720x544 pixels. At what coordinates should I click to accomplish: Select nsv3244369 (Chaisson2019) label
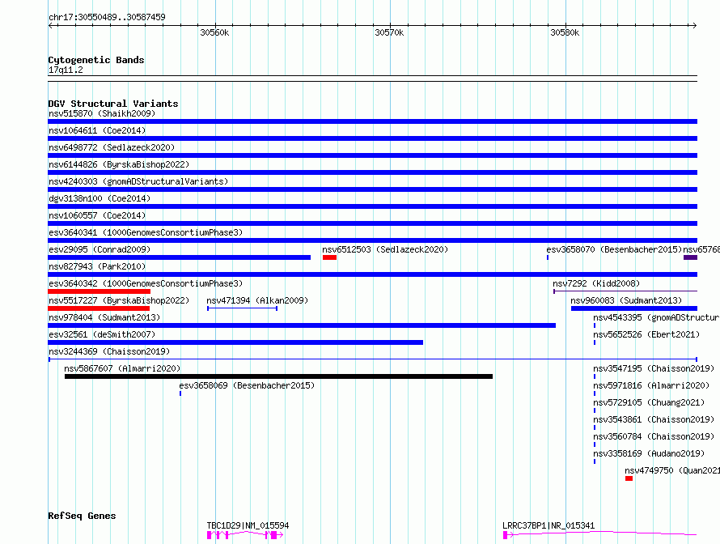(109, 351)
